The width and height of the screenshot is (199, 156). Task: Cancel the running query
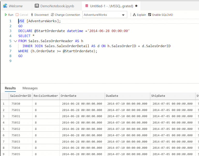tap(22, 15)
